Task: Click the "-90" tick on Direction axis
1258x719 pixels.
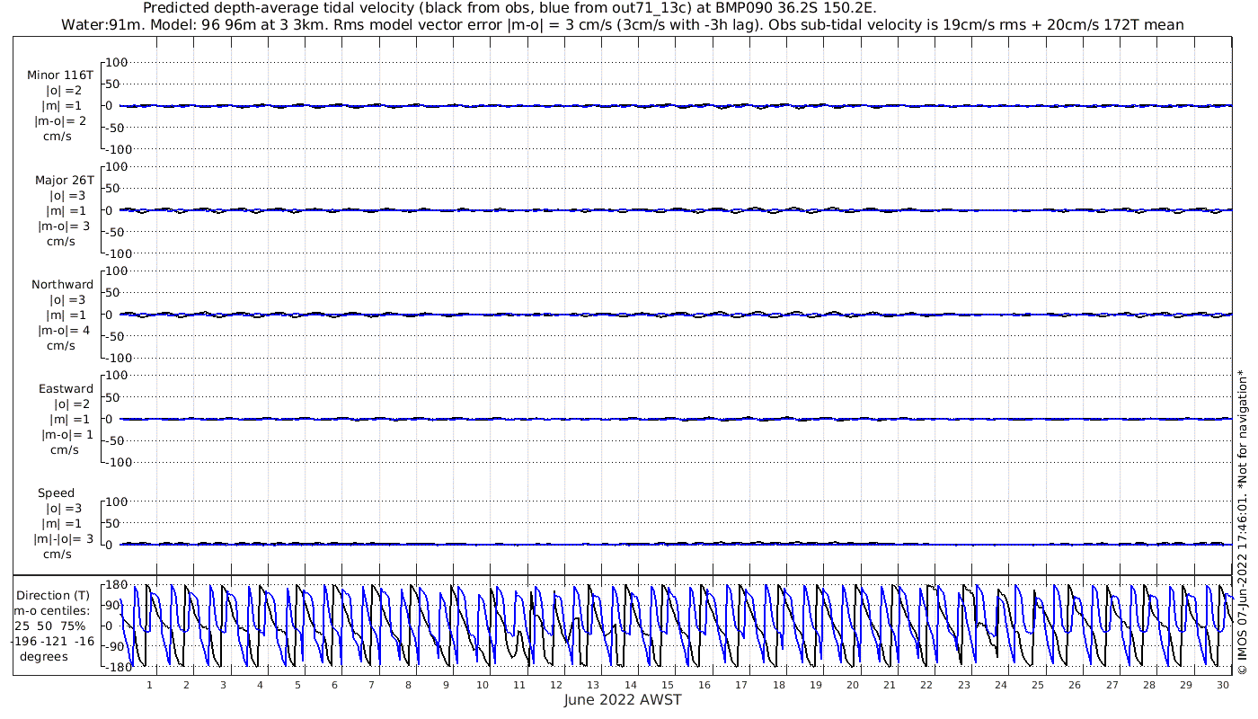Action: point(115,646)
